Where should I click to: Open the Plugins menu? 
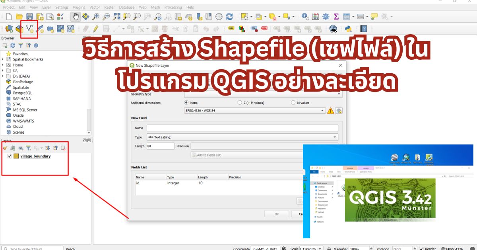79,7
